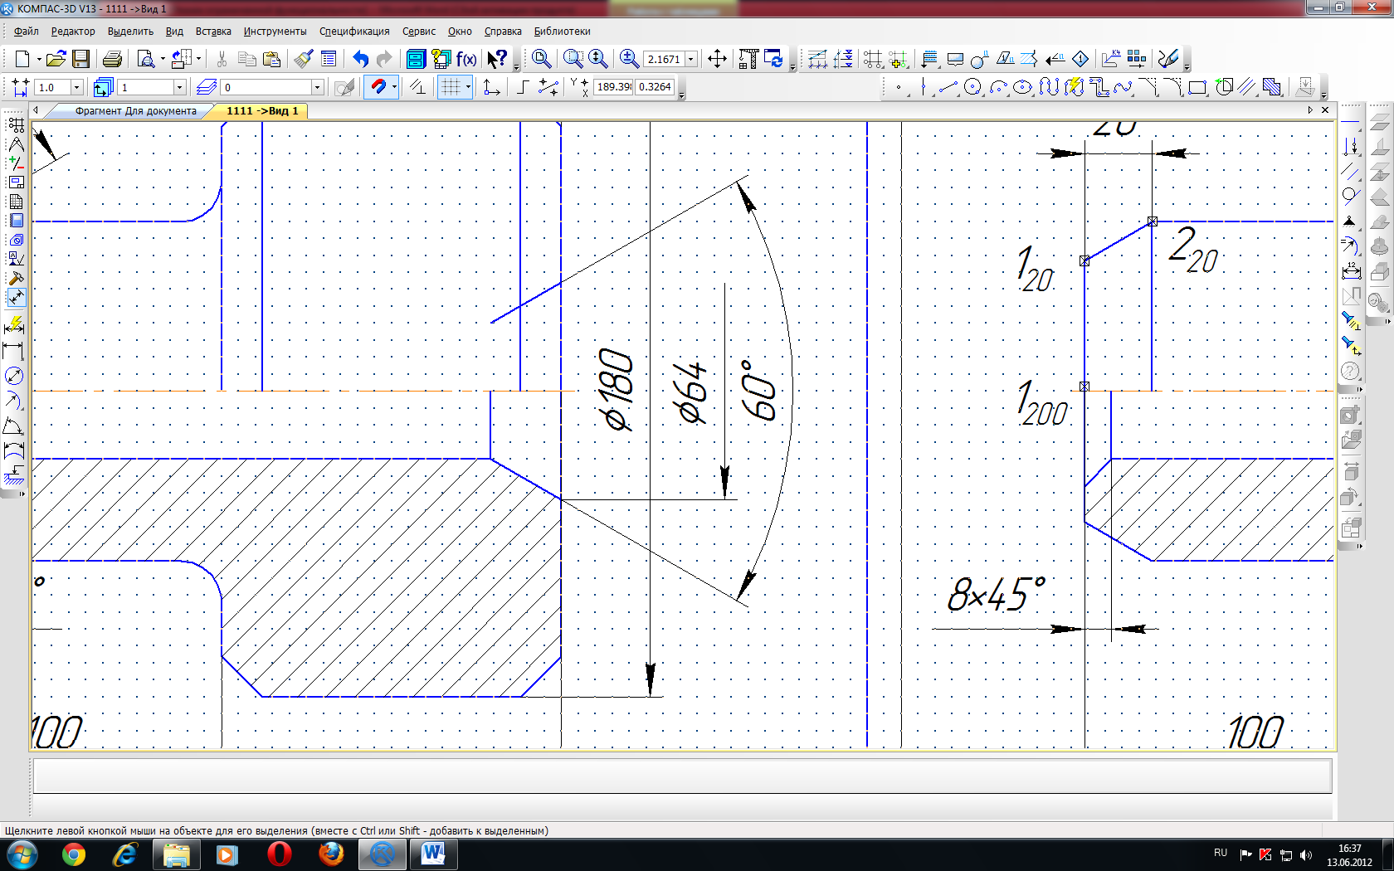Save the document with the floppy disk icon

80,59
